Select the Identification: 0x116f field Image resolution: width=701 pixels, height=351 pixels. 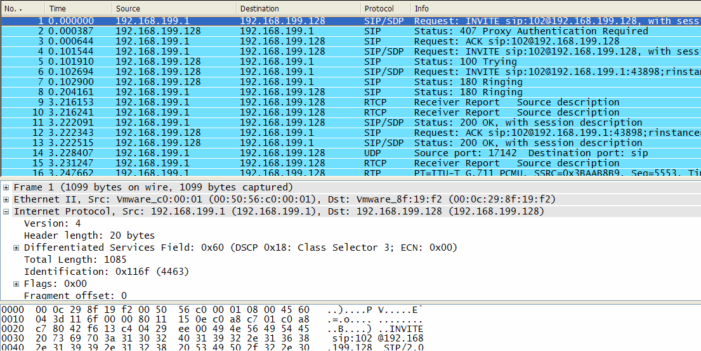(107, 272)
